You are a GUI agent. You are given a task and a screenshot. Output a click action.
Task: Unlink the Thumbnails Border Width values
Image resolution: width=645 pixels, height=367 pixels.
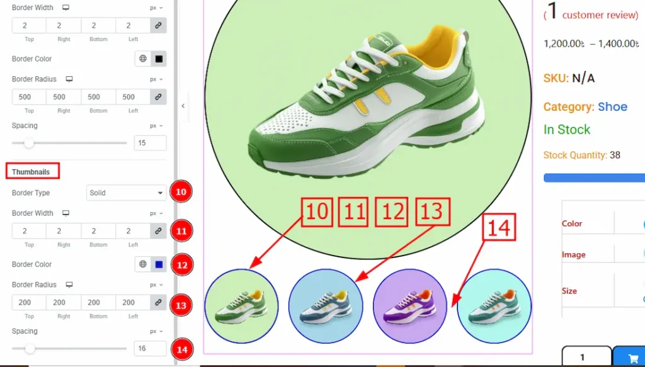click(158, 231)
